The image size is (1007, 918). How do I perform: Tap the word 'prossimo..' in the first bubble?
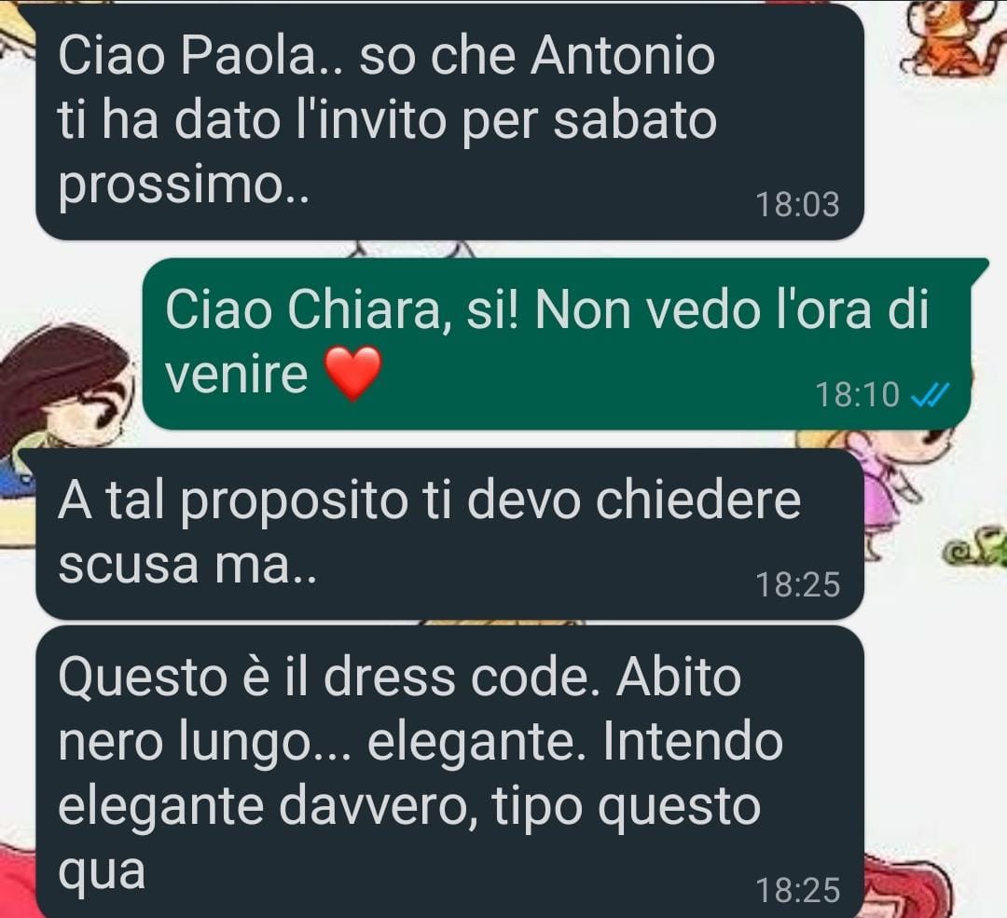point(184,186)
